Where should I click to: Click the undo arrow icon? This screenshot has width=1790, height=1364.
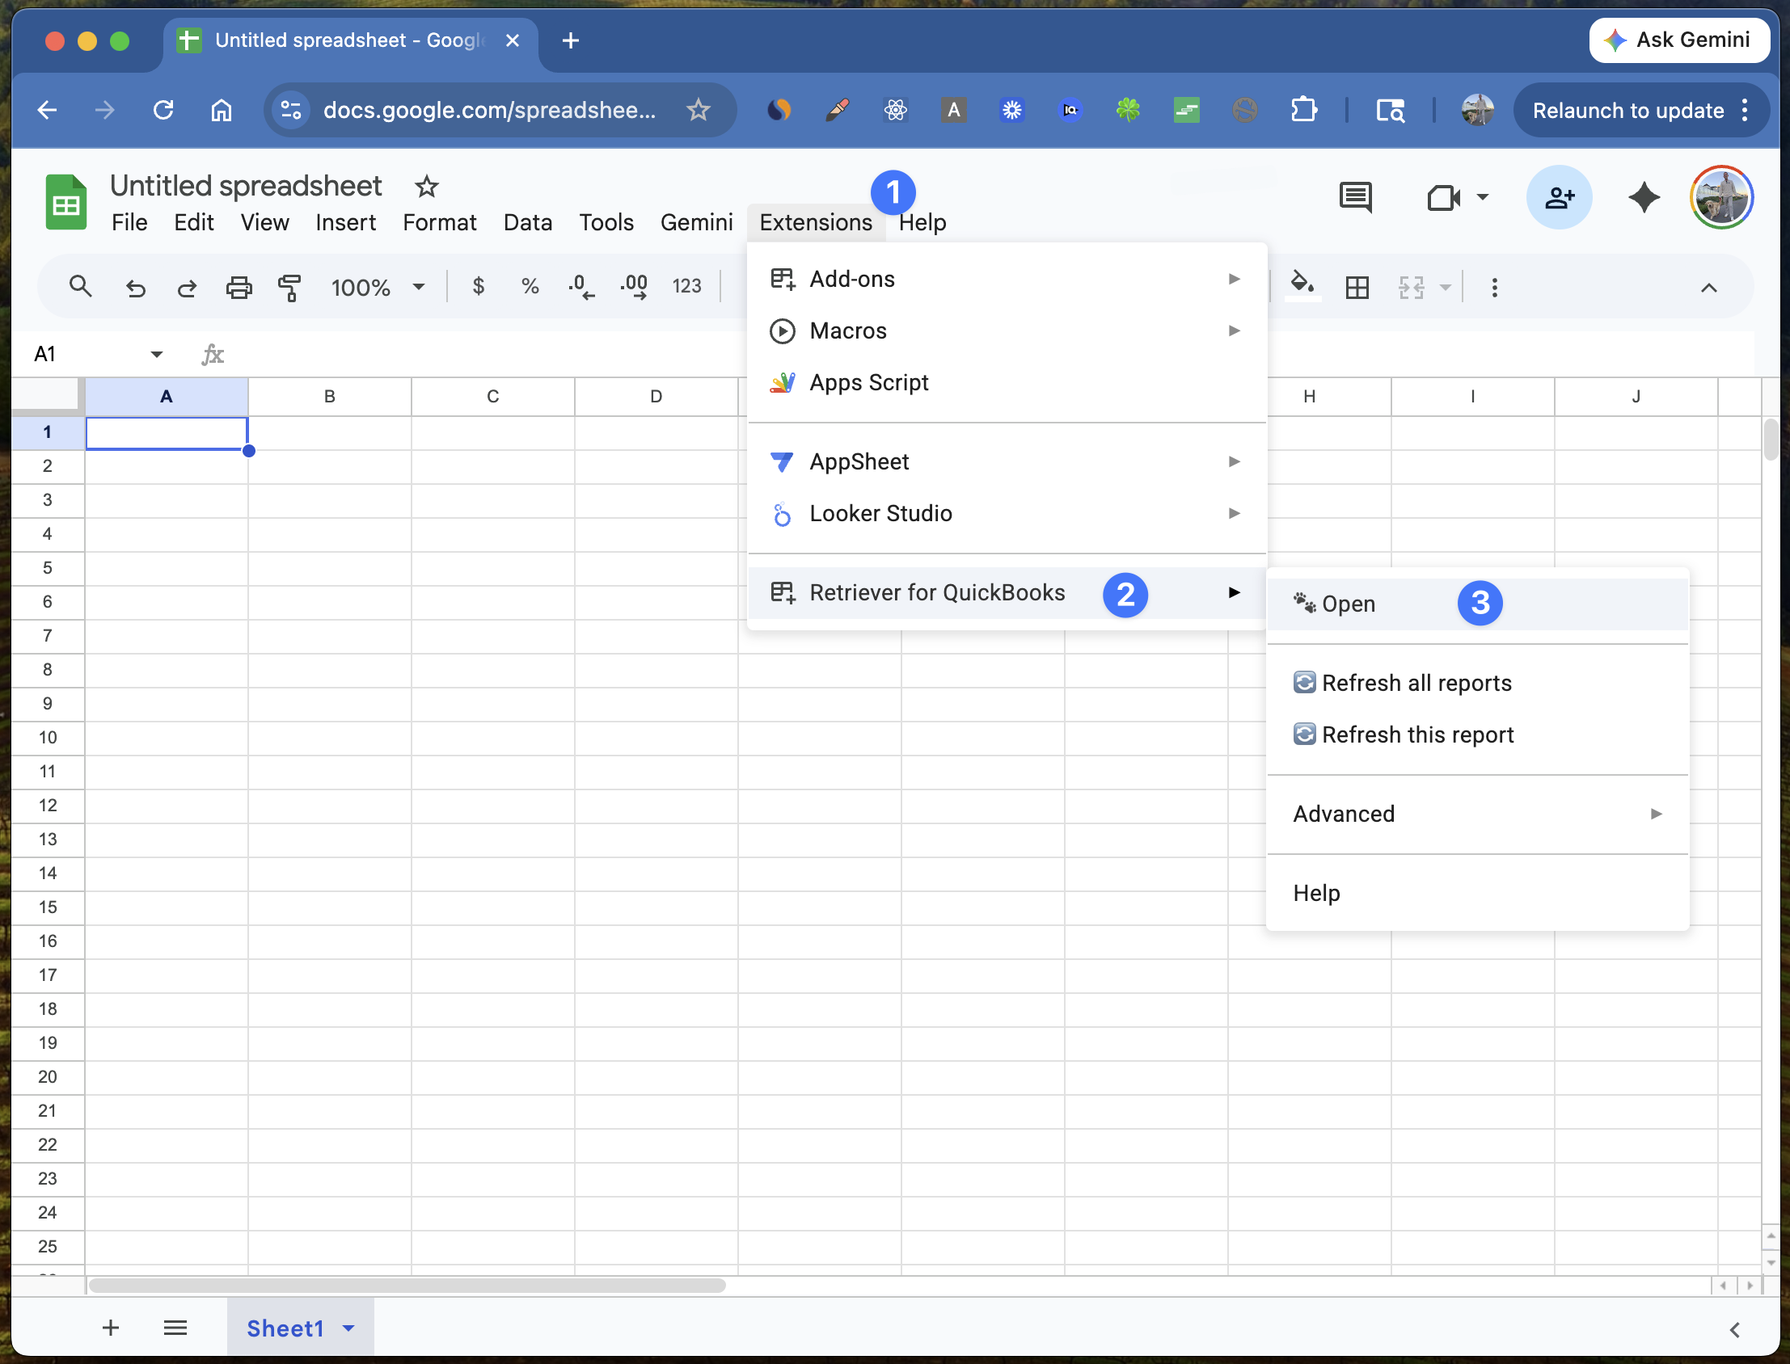[135, 288]
